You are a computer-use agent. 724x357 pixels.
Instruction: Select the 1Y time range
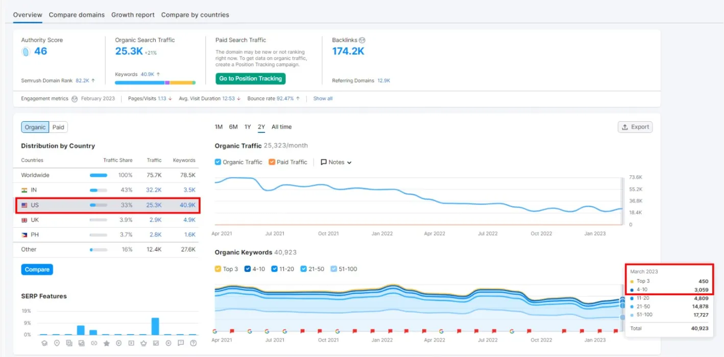248,127
